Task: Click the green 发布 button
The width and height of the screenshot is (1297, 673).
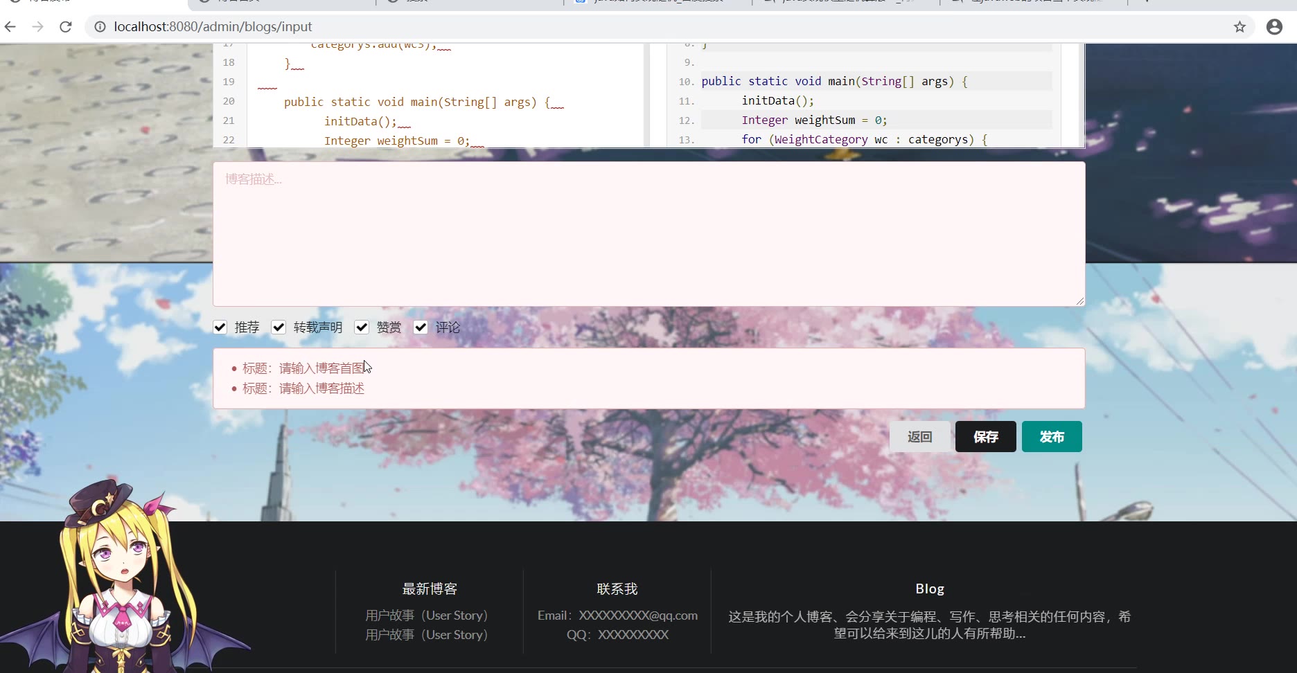Action: coord(1052,437)
